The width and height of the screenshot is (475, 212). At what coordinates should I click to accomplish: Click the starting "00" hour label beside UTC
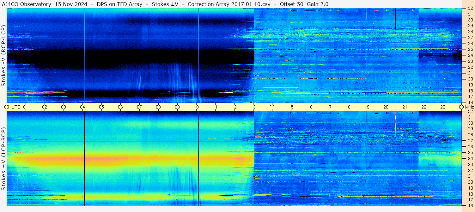pyautogui.click(x=7, y=107)
